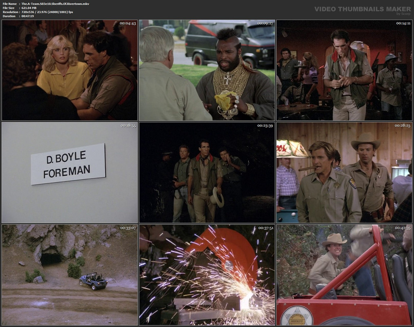This screenshot has width=414, height=327.
Task: Click the duration value 00:47:19
Action: (27, 16)
